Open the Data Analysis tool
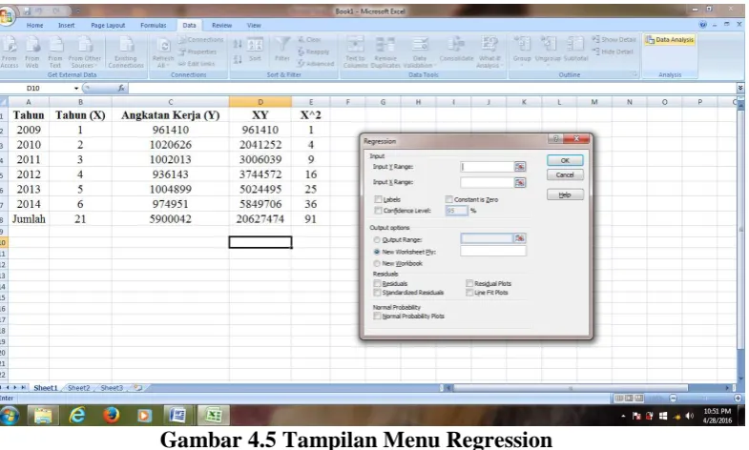Image resolution: width=749 pixels, height=450 pixels. (670, 40)
